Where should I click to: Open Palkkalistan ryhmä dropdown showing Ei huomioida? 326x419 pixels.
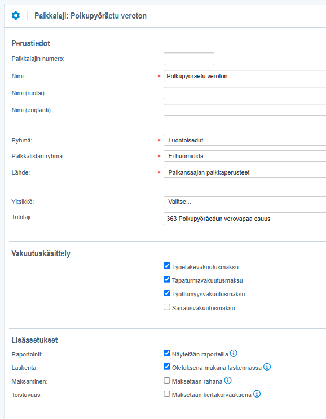(245, 156)
